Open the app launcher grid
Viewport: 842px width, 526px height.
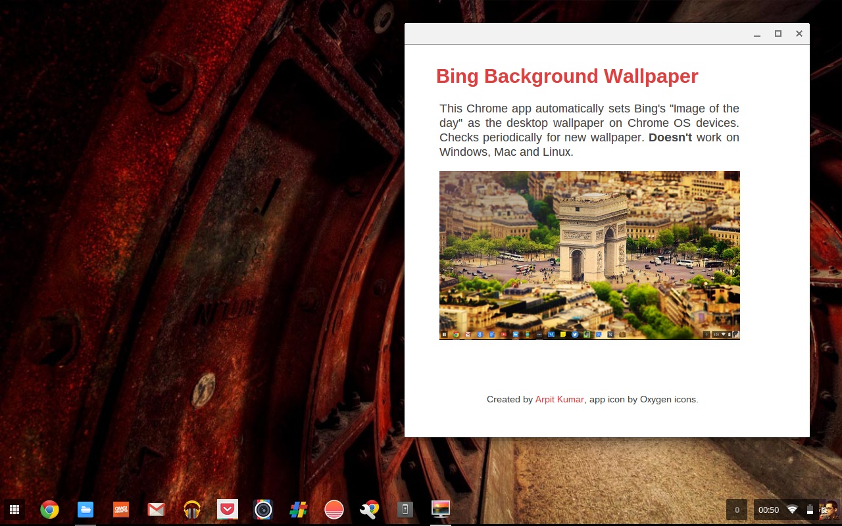coord(14,510)
